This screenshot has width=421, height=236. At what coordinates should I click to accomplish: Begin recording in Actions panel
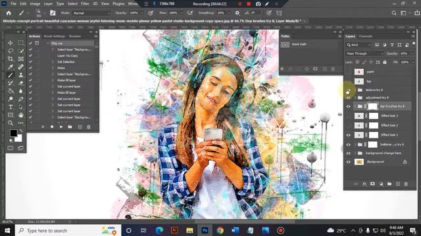click(52, 127)
